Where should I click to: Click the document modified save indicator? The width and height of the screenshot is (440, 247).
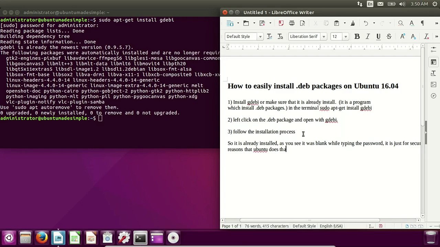(x=381, y=226)
